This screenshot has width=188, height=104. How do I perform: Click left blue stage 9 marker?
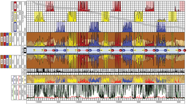90,51
